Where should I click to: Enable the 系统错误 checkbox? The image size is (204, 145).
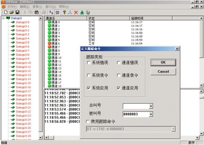[89, 63]
